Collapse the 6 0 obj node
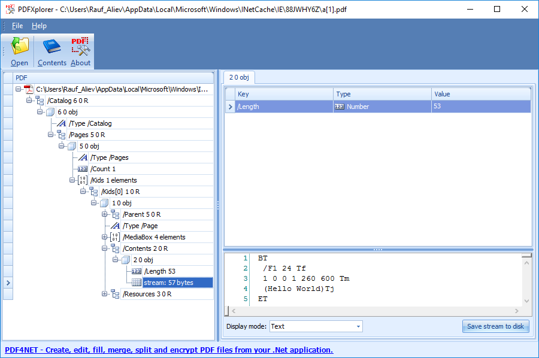This screenshot has width=539, height=358. (40, 112)
